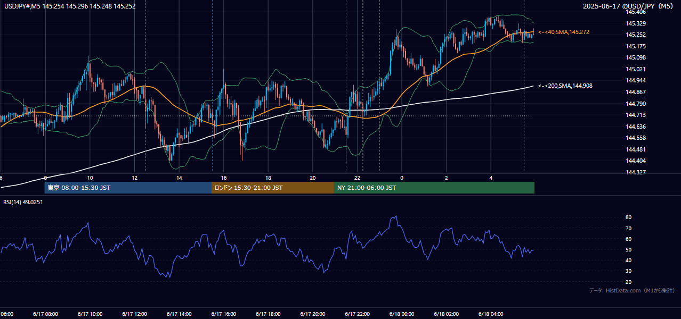Click hour tick 18 above the session bars
This screenshot has height=319, width=681.
tap(268, 178)
